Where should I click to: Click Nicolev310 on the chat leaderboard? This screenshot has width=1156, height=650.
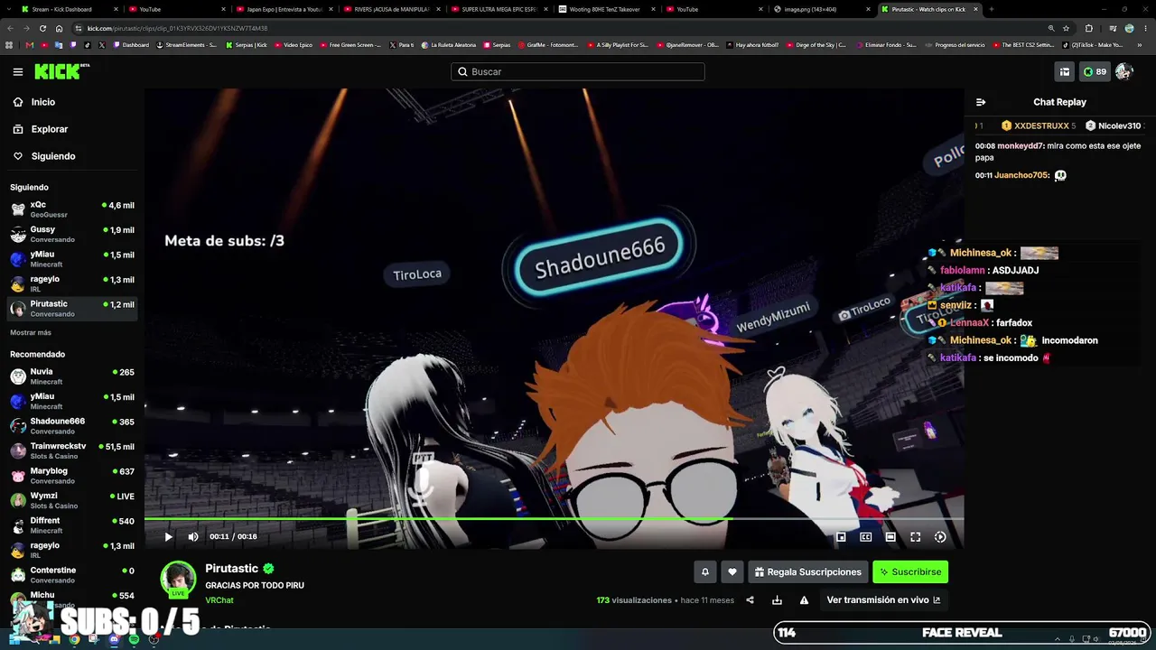[x=1114, y=125]
